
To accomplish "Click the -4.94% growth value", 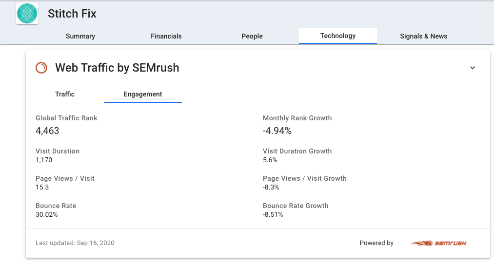I will point(277,131).
